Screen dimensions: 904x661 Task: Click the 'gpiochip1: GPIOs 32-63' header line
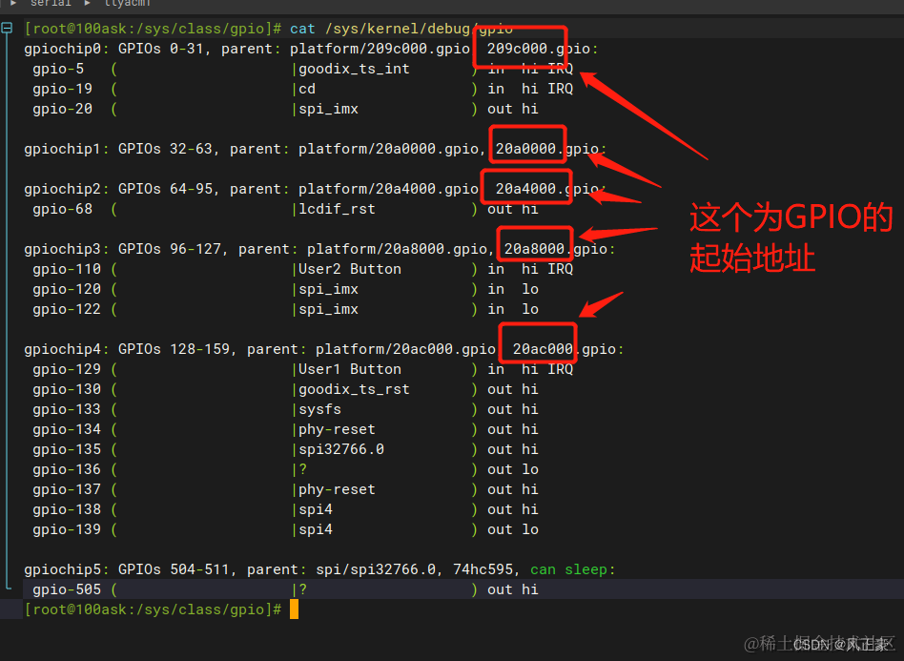click(x=316, y=149)
